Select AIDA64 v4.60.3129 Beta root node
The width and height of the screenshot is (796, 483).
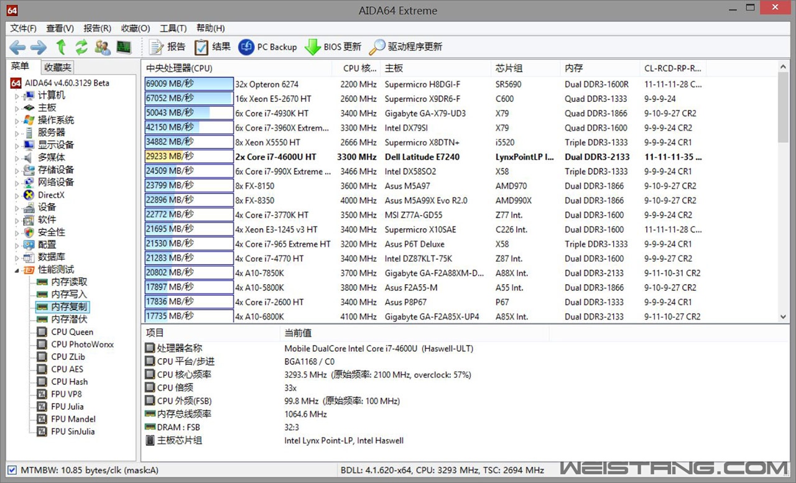(60, 83)
